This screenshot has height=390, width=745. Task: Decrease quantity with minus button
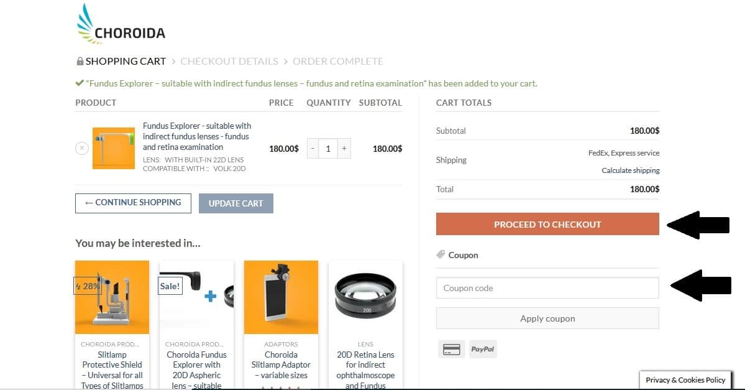(x=313, y=149)
